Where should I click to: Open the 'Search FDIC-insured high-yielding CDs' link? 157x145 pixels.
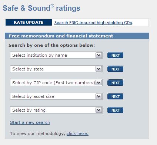[x=93, y=23]
